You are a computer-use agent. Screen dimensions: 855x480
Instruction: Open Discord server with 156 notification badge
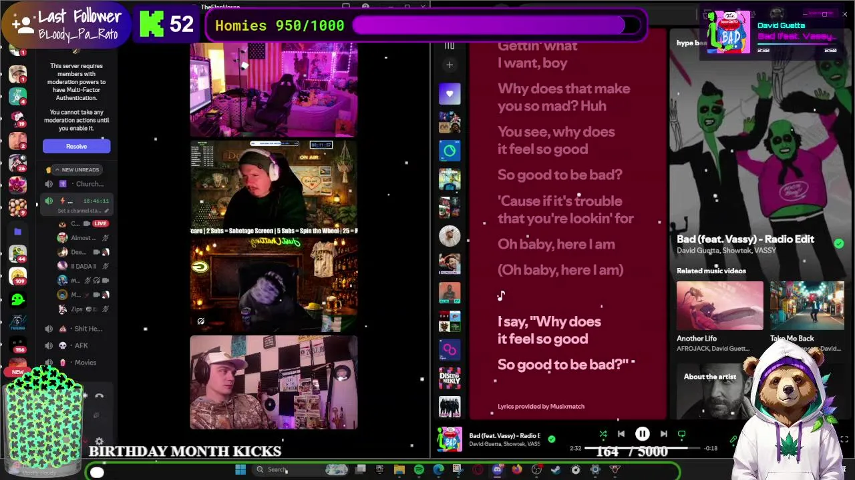click(x=18, y=345)
